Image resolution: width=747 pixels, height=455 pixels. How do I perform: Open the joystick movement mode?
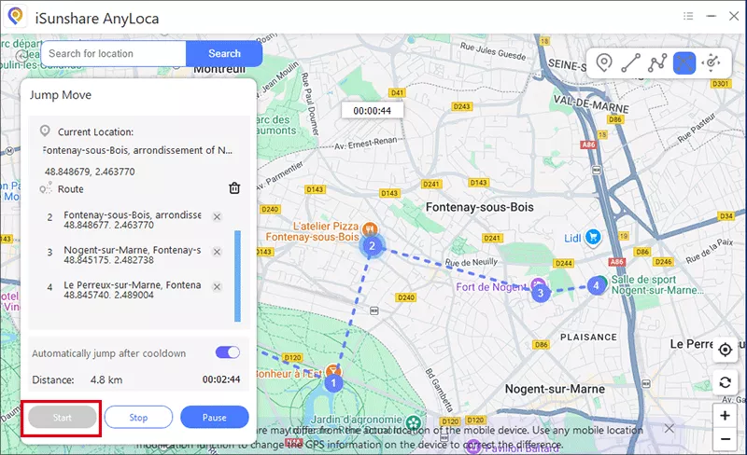[x=712, y=62]
